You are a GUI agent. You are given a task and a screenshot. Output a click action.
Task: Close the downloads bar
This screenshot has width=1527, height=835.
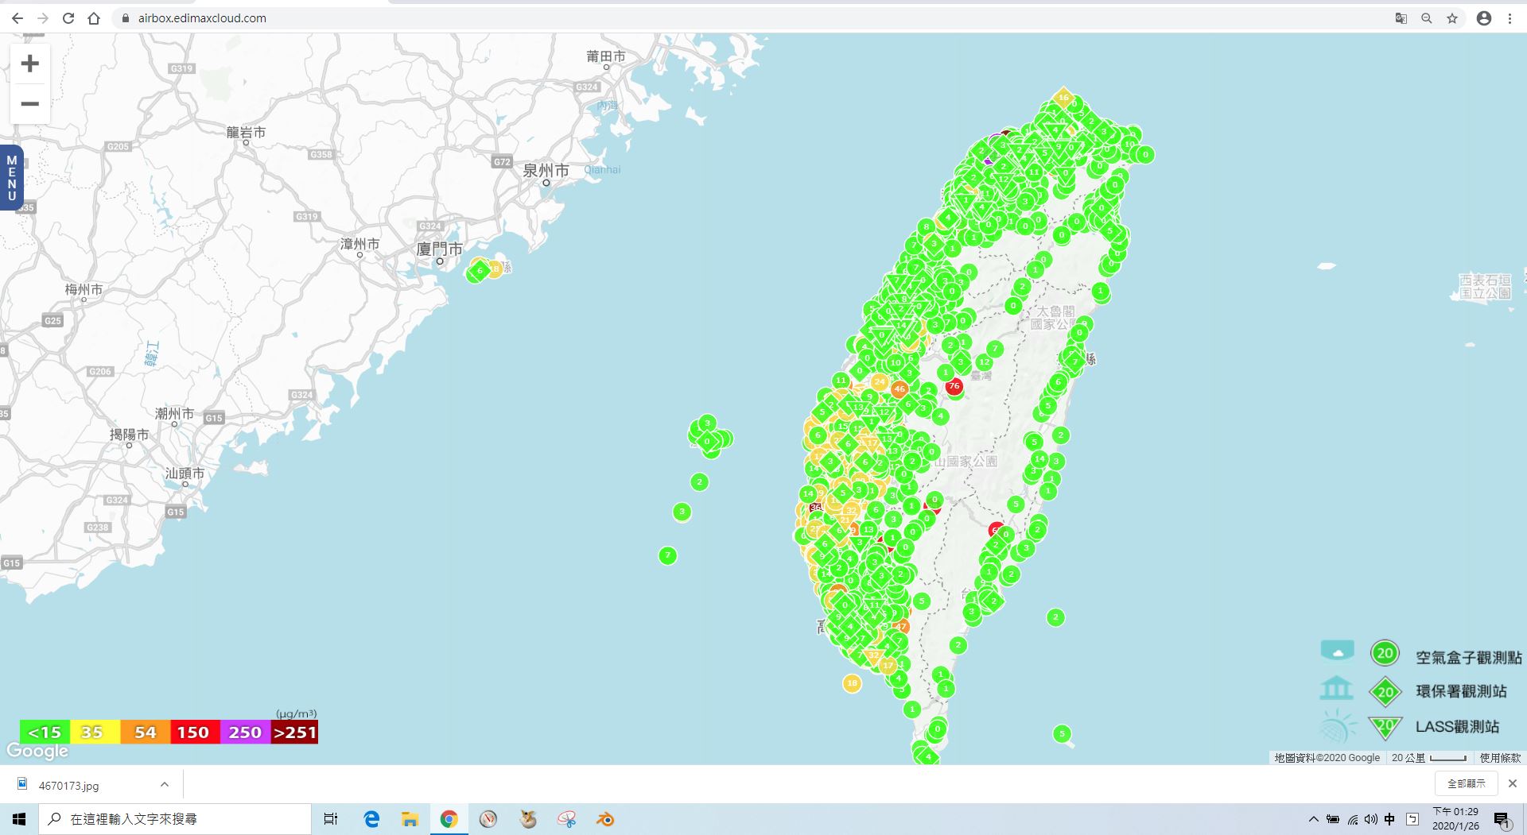click(1513, 783)
